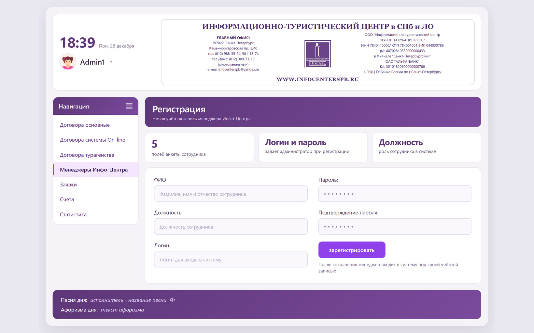Click the Логин и пароль card
The height and width of the screenshot is (333, 534).
[x=313, y=147]
